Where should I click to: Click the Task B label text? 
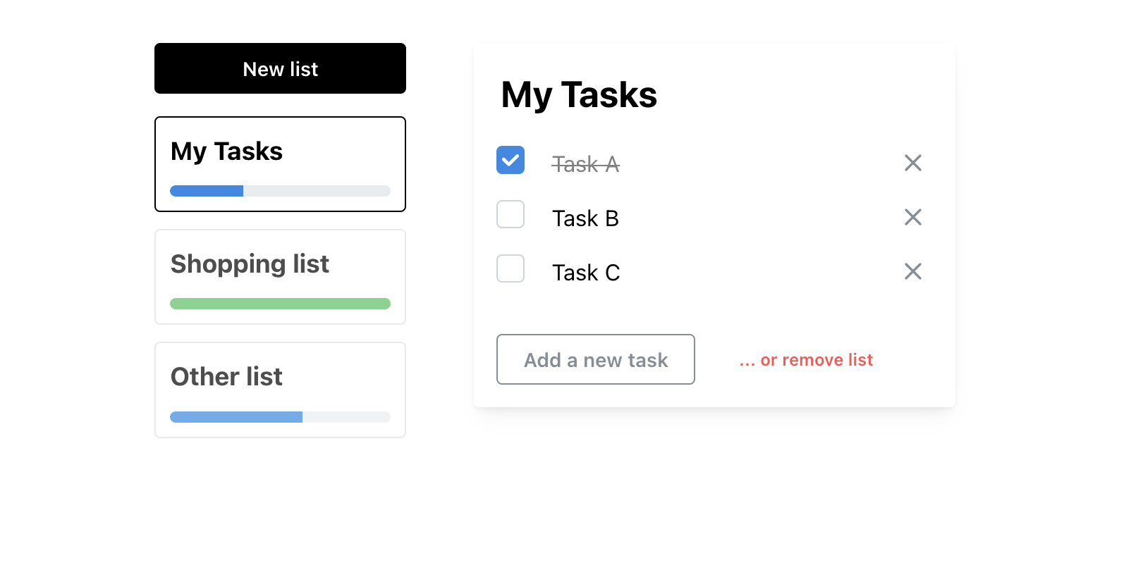click(x=585, y=218)
